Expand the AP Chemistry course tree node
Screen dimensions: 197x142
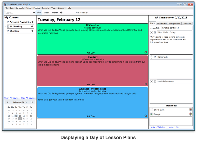tap(5, 27)
